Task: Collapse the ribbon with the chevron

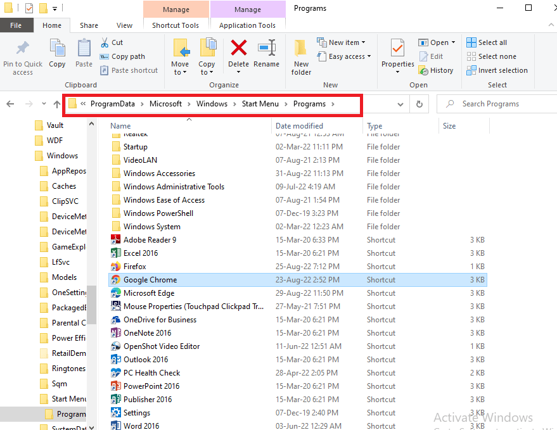Action: click(x=551, y=25)
